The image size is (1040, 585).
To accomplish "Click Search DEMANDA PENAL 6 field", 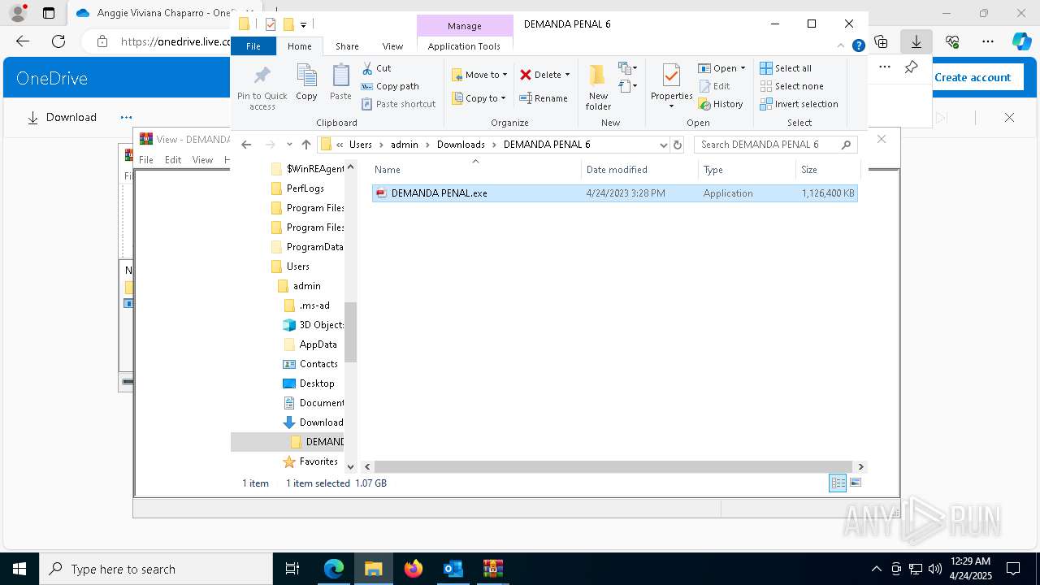I will [x=775, y=145].
